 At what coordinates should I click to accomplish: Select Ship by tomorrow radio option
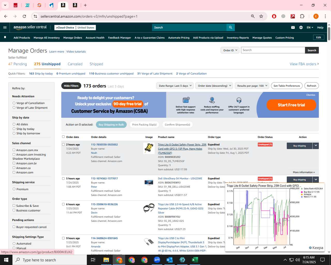point(14,133)
